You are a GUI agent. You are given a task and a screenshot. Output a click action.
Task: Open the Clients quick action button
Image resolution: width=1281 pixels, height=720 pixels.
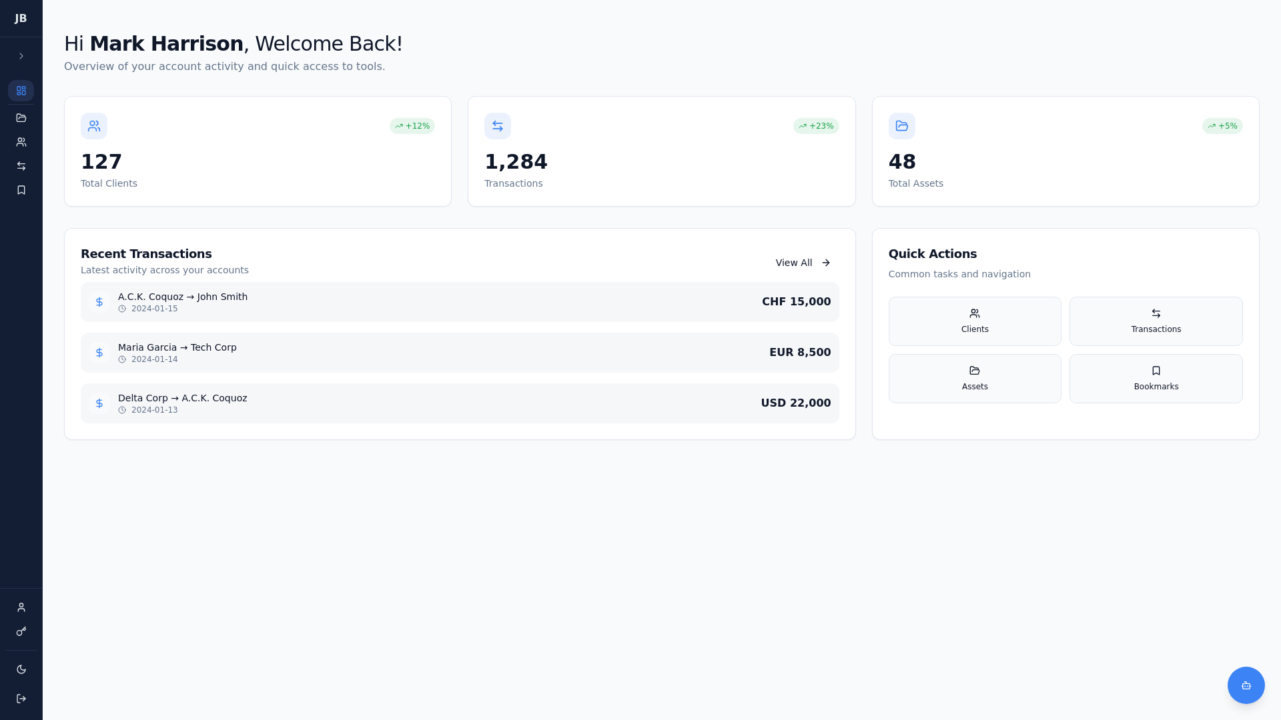pos(975,321)
